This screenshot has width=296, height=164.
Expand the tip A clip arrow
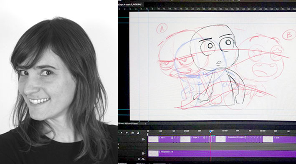point(160,138)
